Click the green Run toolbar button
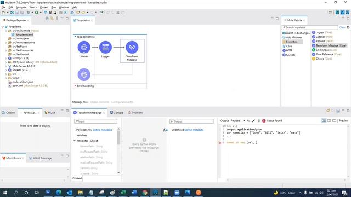This screenshot has width=351, height=197. 37,13
